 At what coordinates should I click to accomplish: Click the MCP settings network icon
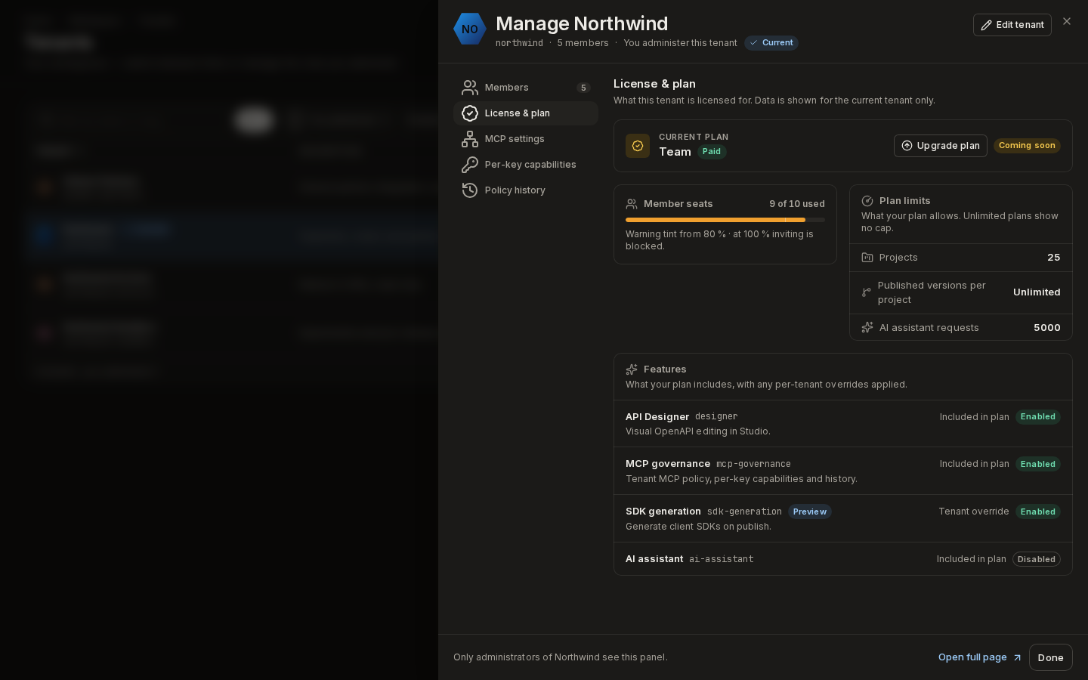click(x=470, y=139)
